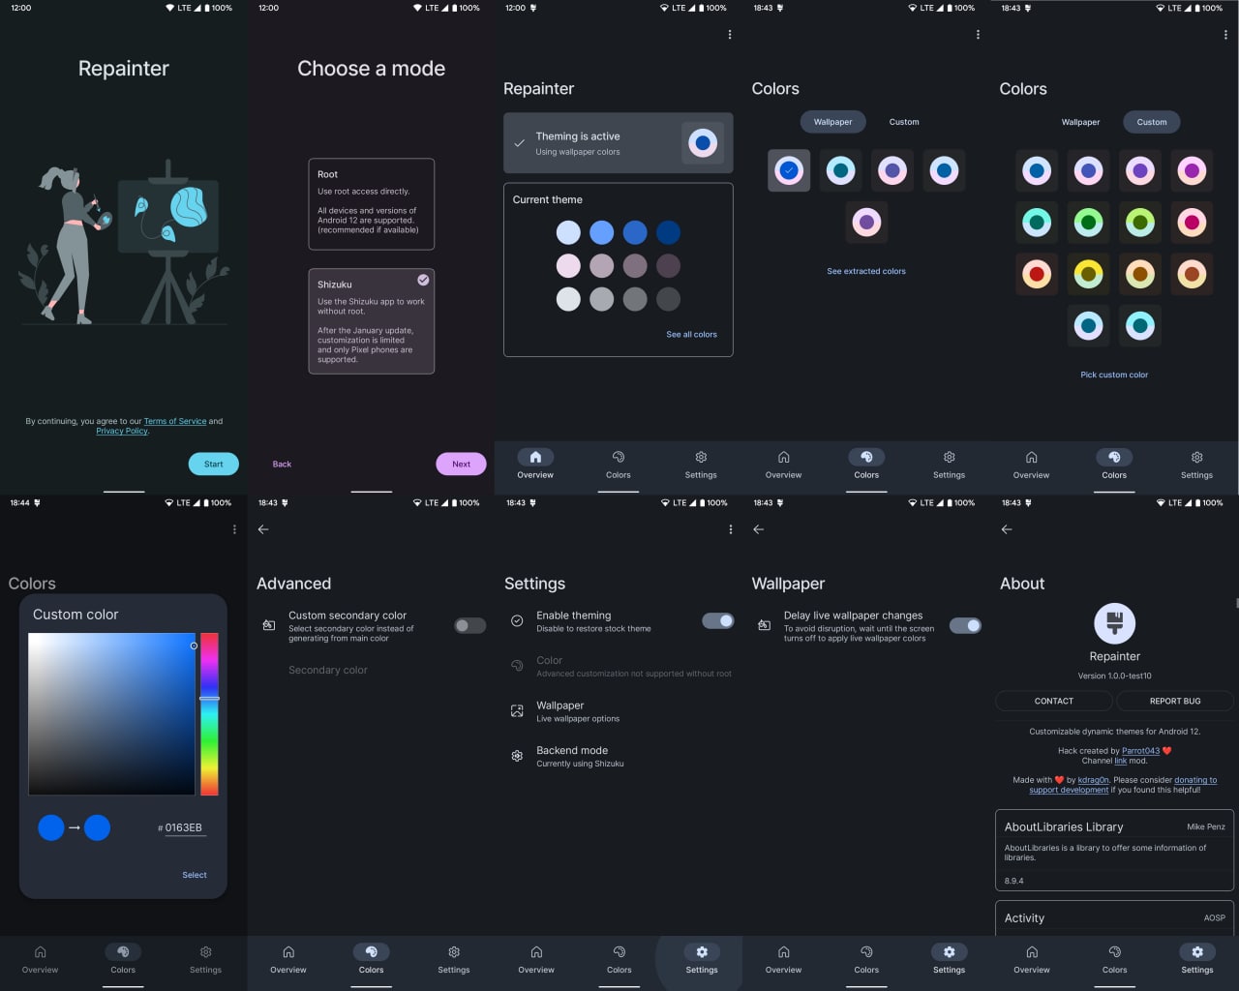The image size is (1239, 991).
Task: Click the palette icon beside Color in Settings
Action: tap(517, 666)
